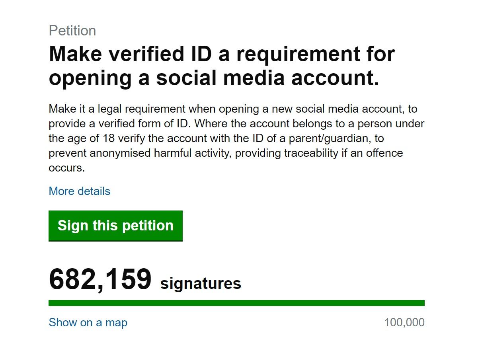The height and width of the screenshot is (347, 480).
Task: Click the word signatures beside the count
Action: pyautogui.click(x=201, y=284)
